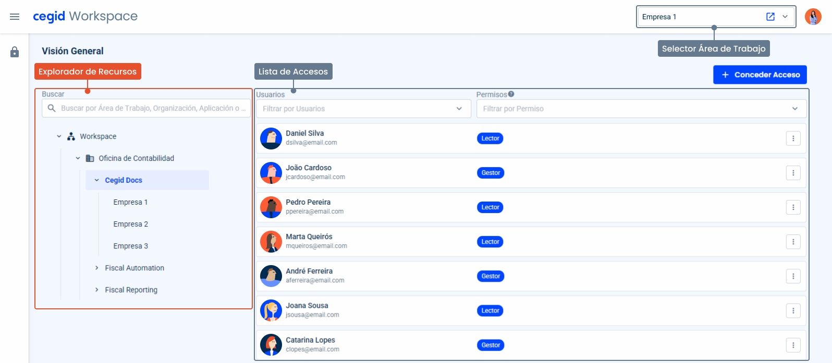Select Cegid Docs in the tree
The height and width of the screenshot is (363, 832).
[124, 180]
